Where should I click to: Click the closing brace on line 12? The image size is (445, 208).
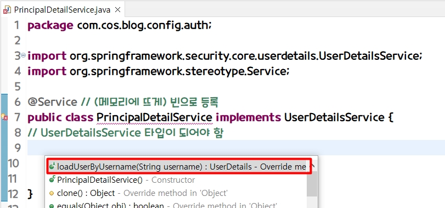(x=30, y=194)
